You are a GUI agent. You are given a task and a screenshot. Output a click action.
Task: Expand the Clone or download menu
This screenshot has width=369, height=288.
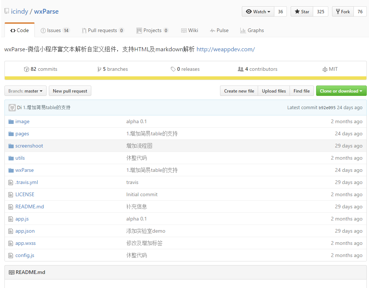click(341, 91)
